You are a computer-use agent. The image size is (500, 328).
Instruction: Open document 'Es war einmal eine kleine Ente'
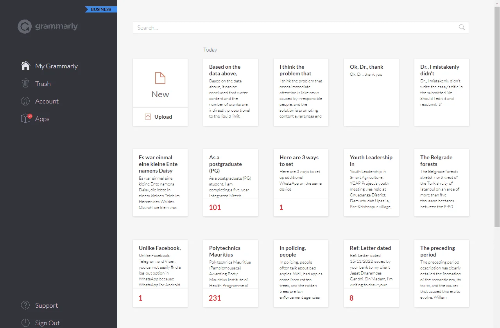[x=160, y=183]
